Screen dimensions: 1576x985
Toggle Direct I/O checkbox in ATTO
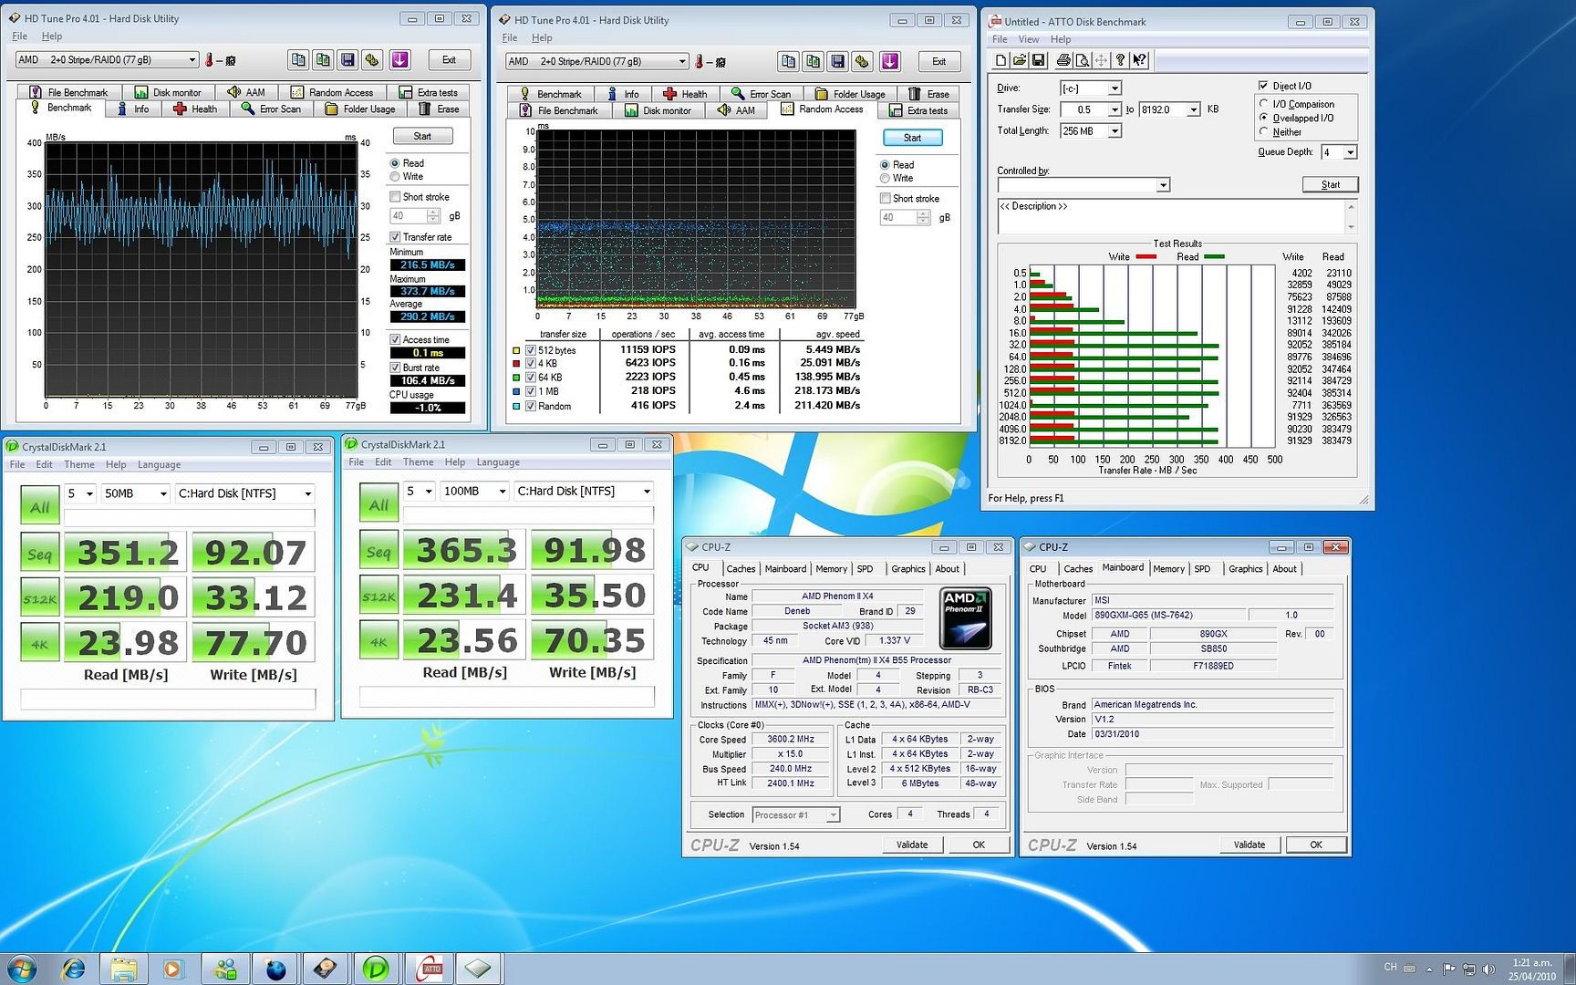click(x=1263, y=86)
